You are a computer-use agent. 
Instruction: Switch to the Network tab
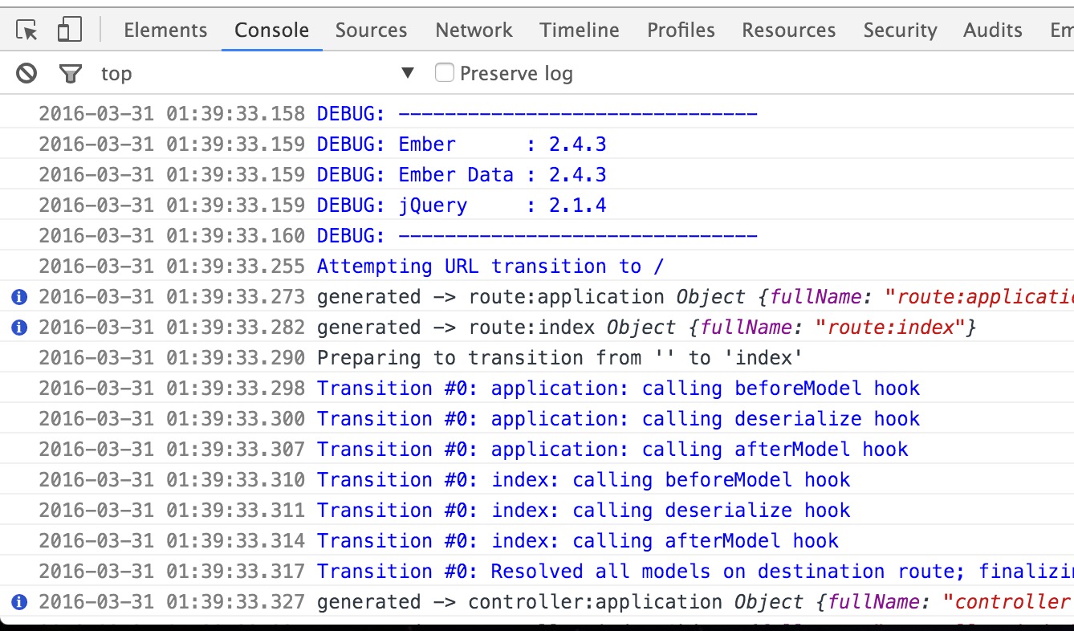[474, 30]
